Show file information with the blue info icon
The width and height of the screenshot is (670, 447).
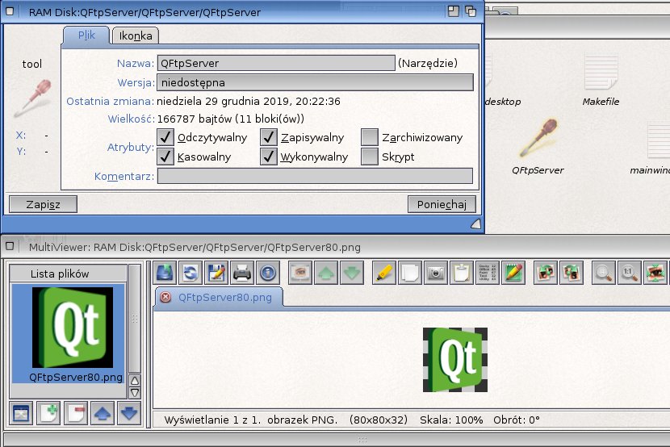[x=267, y=273]
